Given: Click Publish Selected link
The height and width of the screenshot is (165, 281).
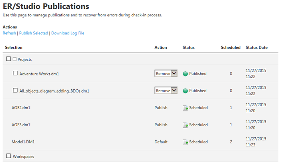Looking at the screenshot, I should click(x=34, y=33).
